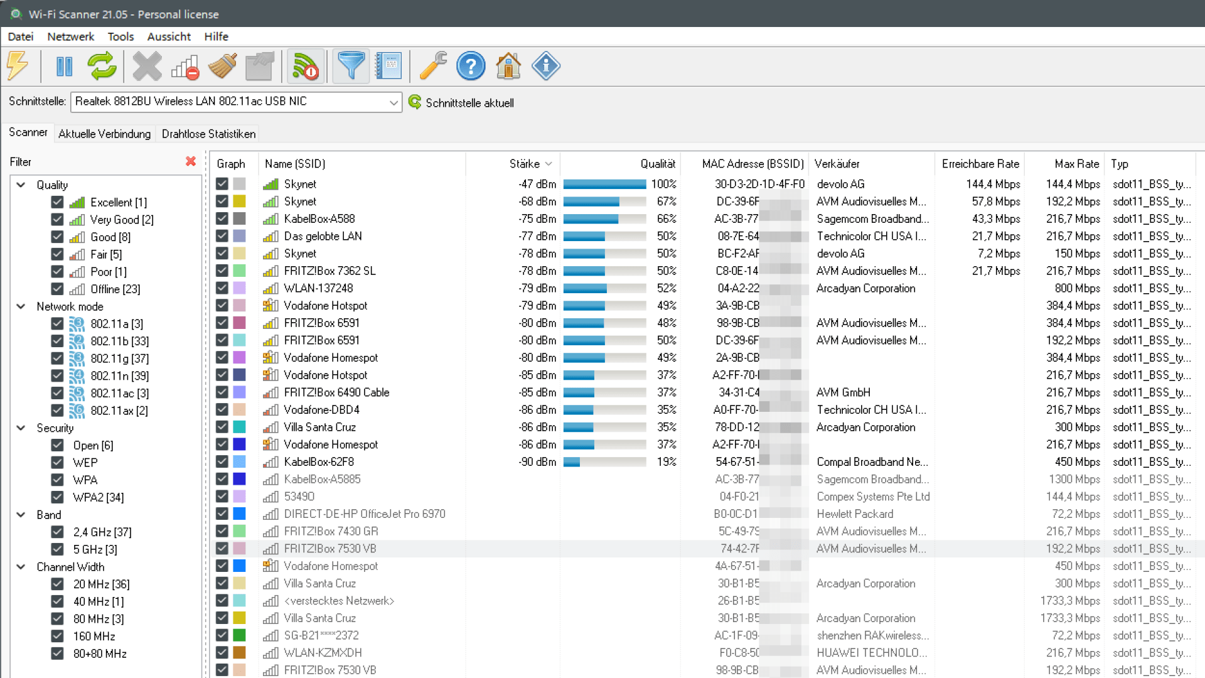Click the broom clear list icon
The width and height of the screenshot is (1205, 678).
223,66
